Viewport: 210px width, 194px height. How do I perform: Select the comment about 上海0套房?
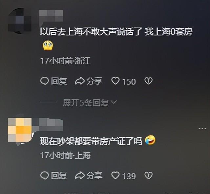(x=116, y=32)
